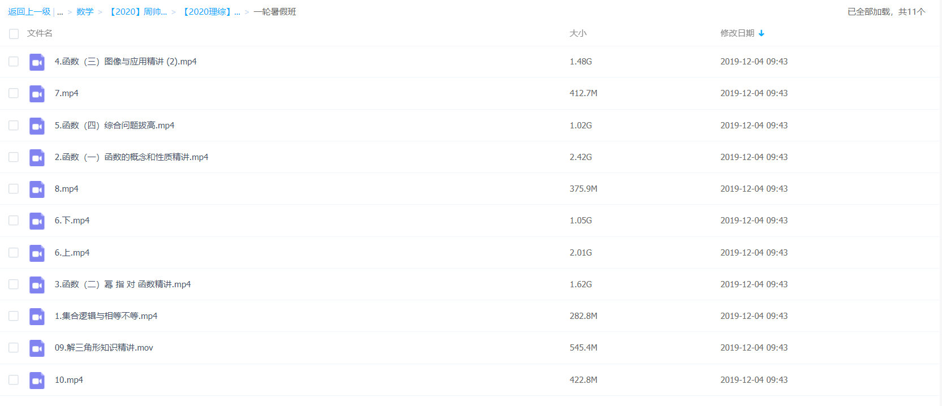Select the checkbox for 2.函数(一)函数的概念和性质精讲.mp4
The width and height of the screenshot is (942, 406).
point(14,157)
